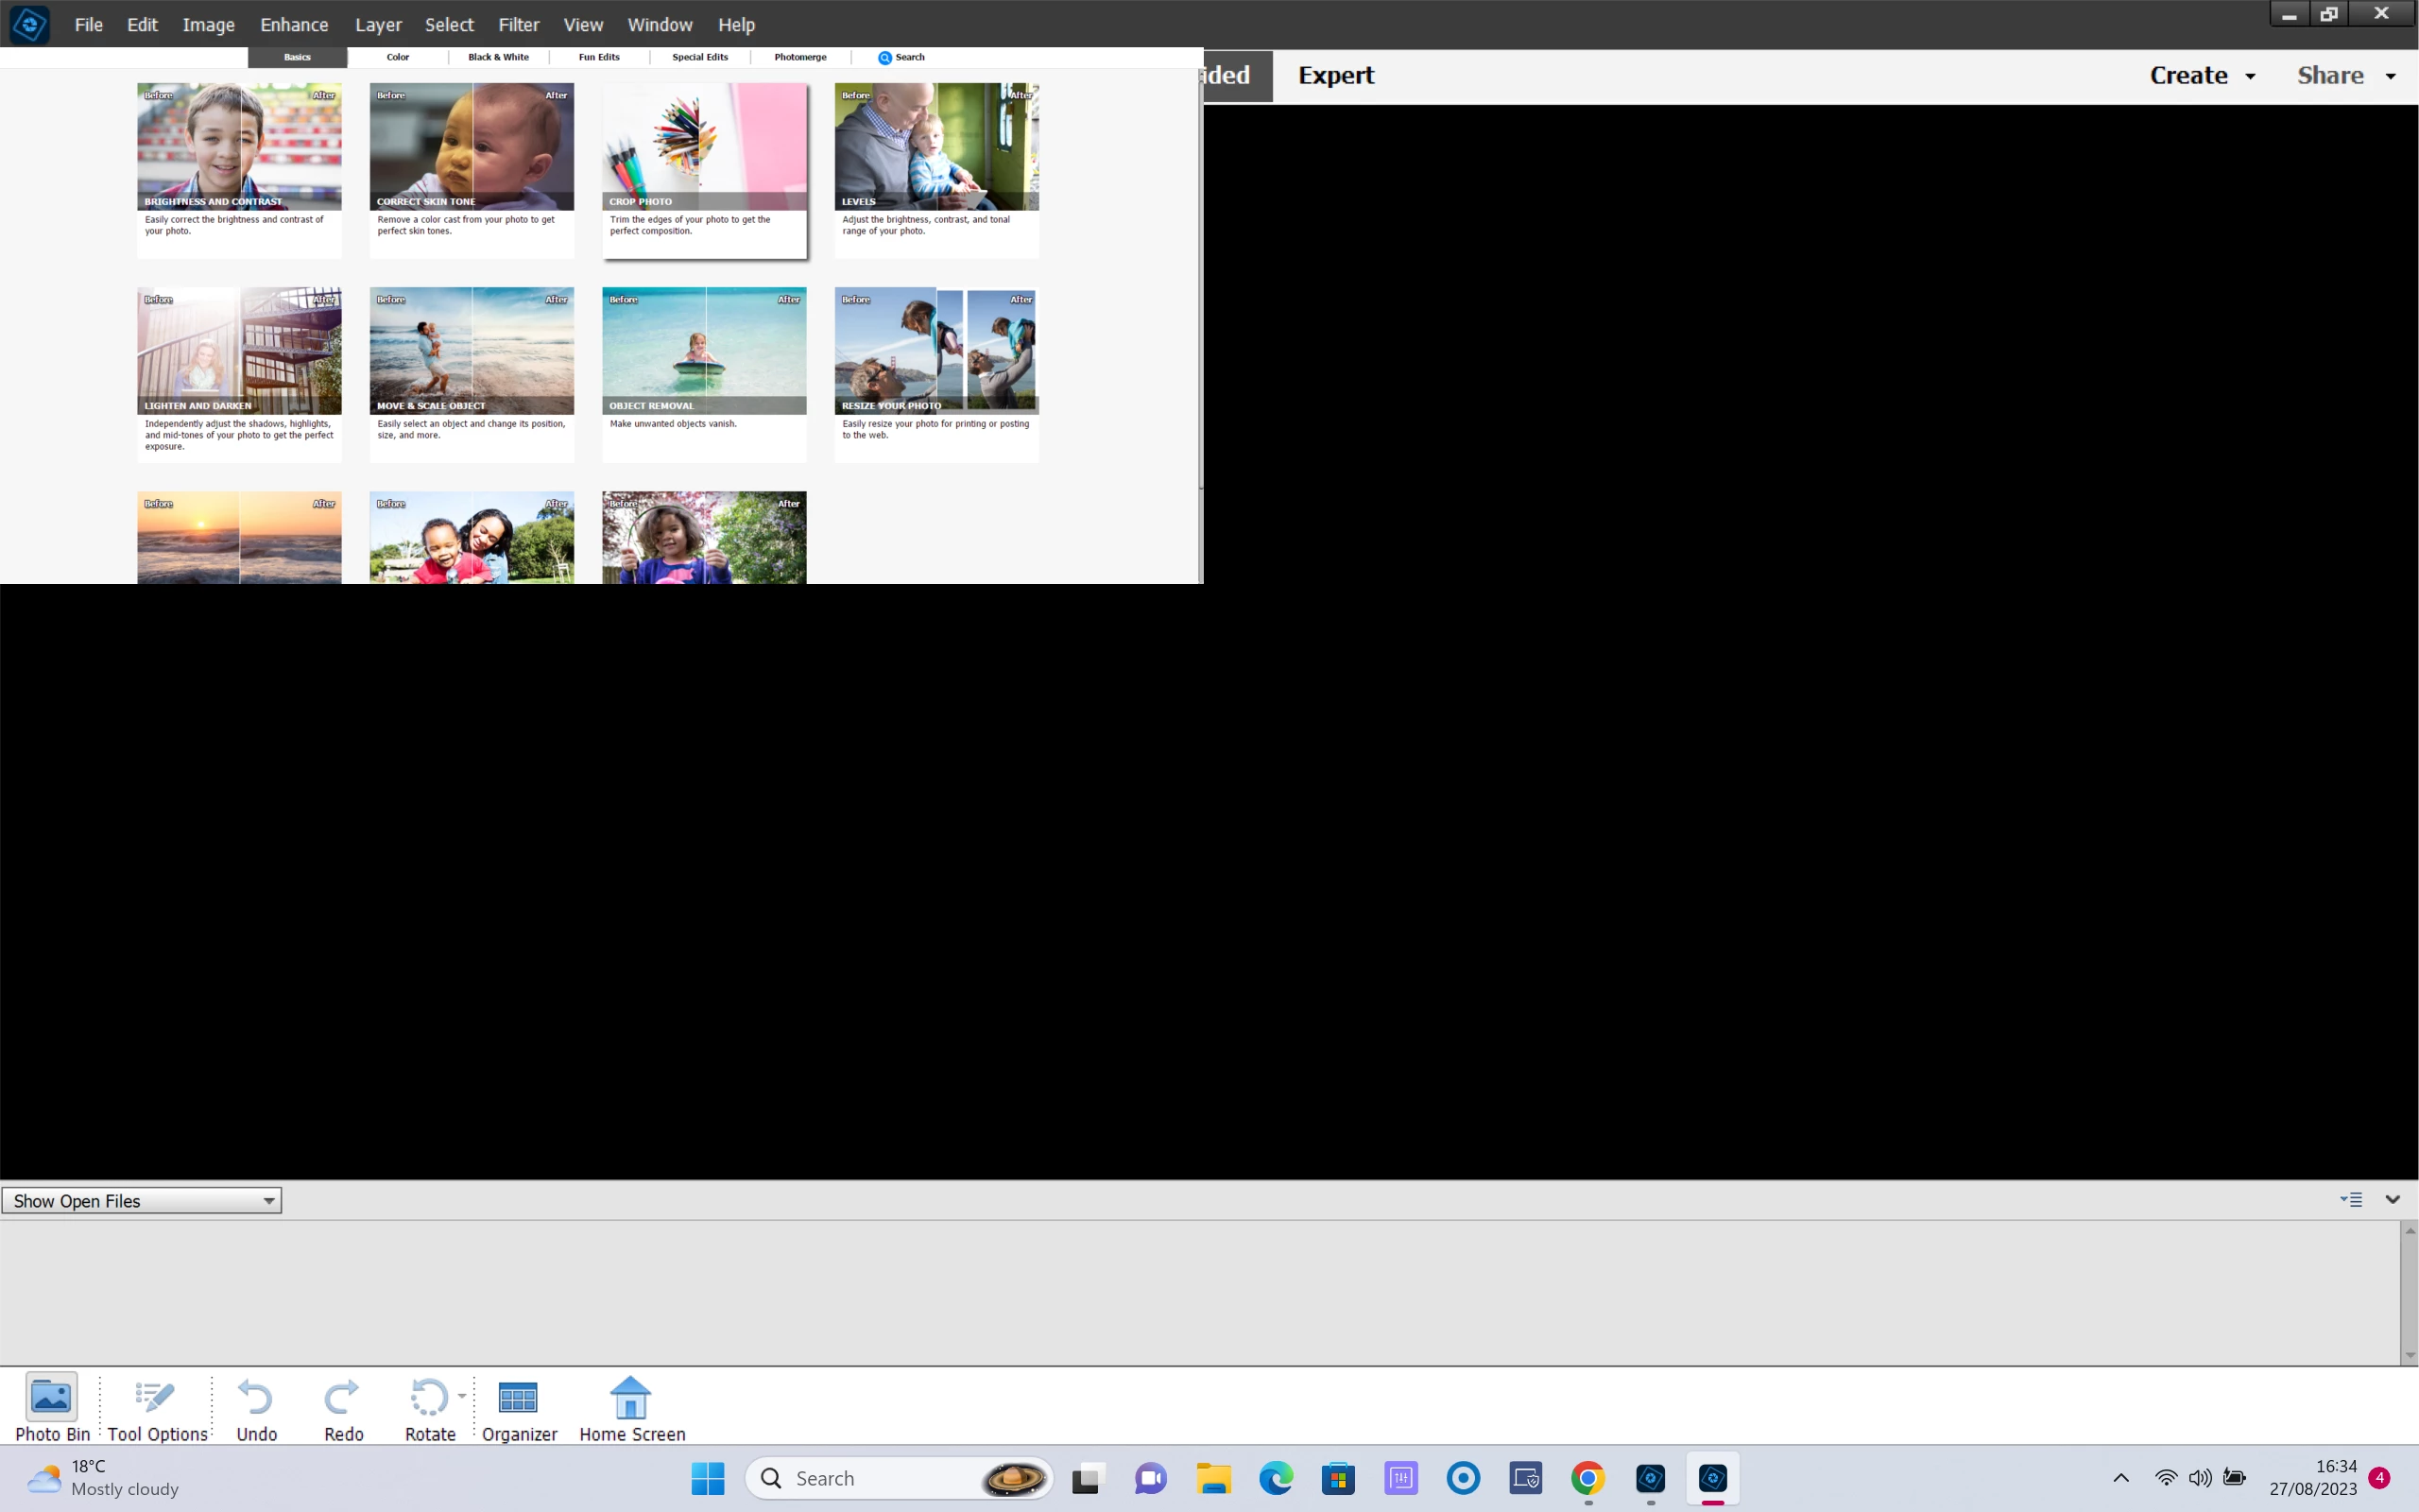The height and width of the screenshot is (1512, 2419).
Task: Switch to the Fun Edits tab
Action: click(599, 58)
